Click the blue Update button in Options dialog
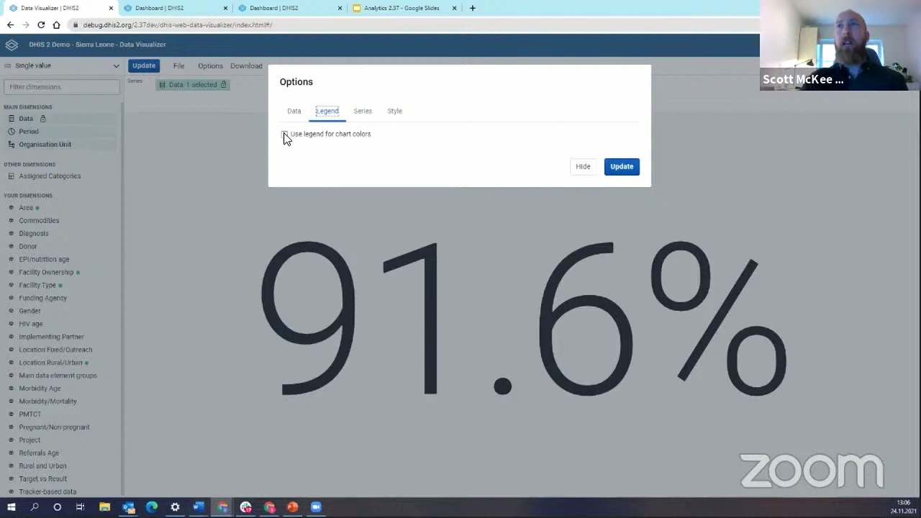The image size is (921, 518). coord(622,166)
